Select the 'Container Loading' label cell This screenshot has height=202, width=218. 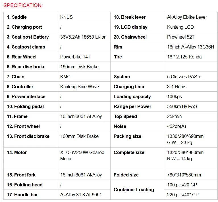137,190
